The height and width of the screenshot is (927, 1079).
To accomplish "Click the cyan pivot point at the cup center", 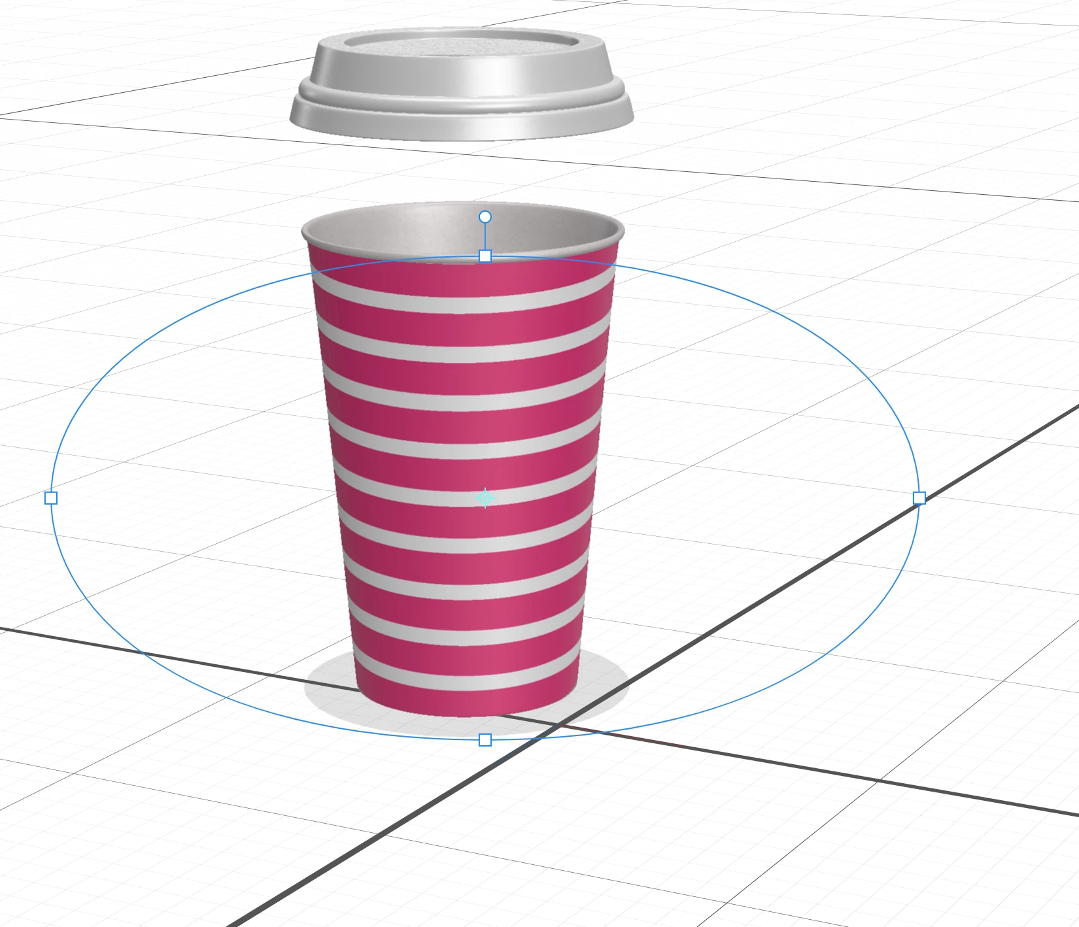I will click(x=485, y=498).
